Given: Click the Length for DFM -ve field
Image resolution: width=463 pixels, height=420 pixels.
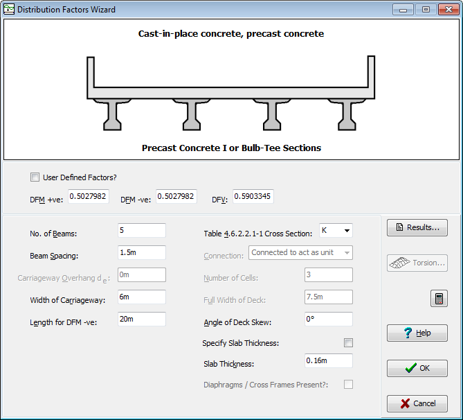Looking at the screenshot, I should click(x=142, y=319).
